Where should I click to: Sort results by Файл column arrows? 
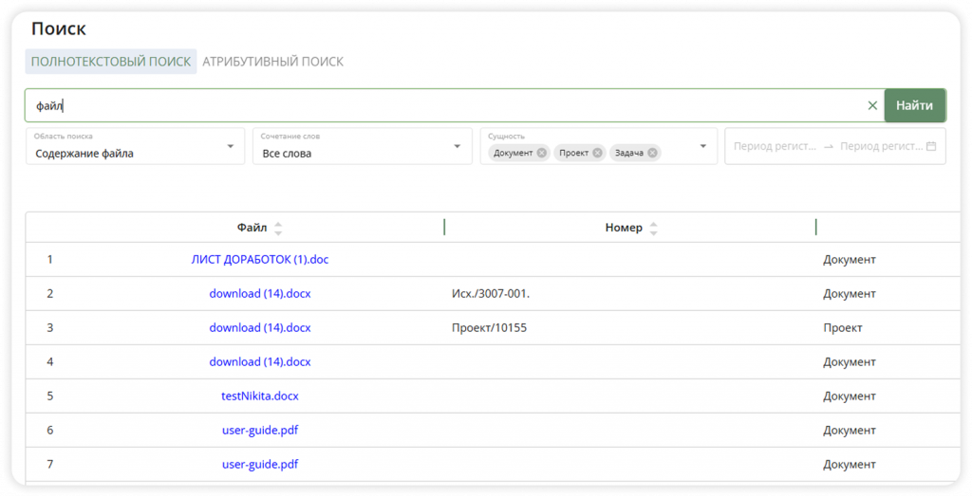click(x=278, y=228)
